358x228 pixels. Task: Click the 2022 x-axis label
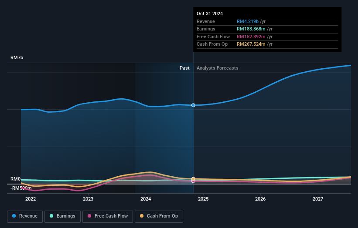tap(31, 199)
